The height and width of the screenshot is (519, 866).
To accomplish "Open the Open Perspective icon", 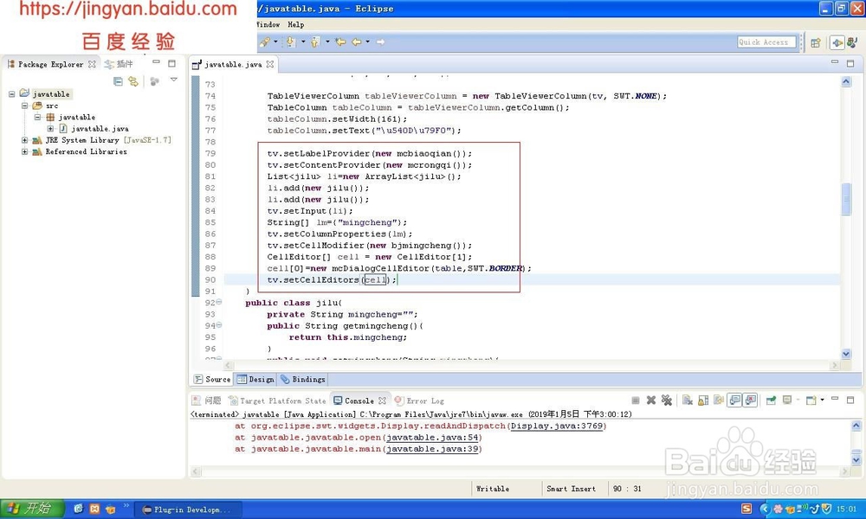I will (x=816, y=42).
